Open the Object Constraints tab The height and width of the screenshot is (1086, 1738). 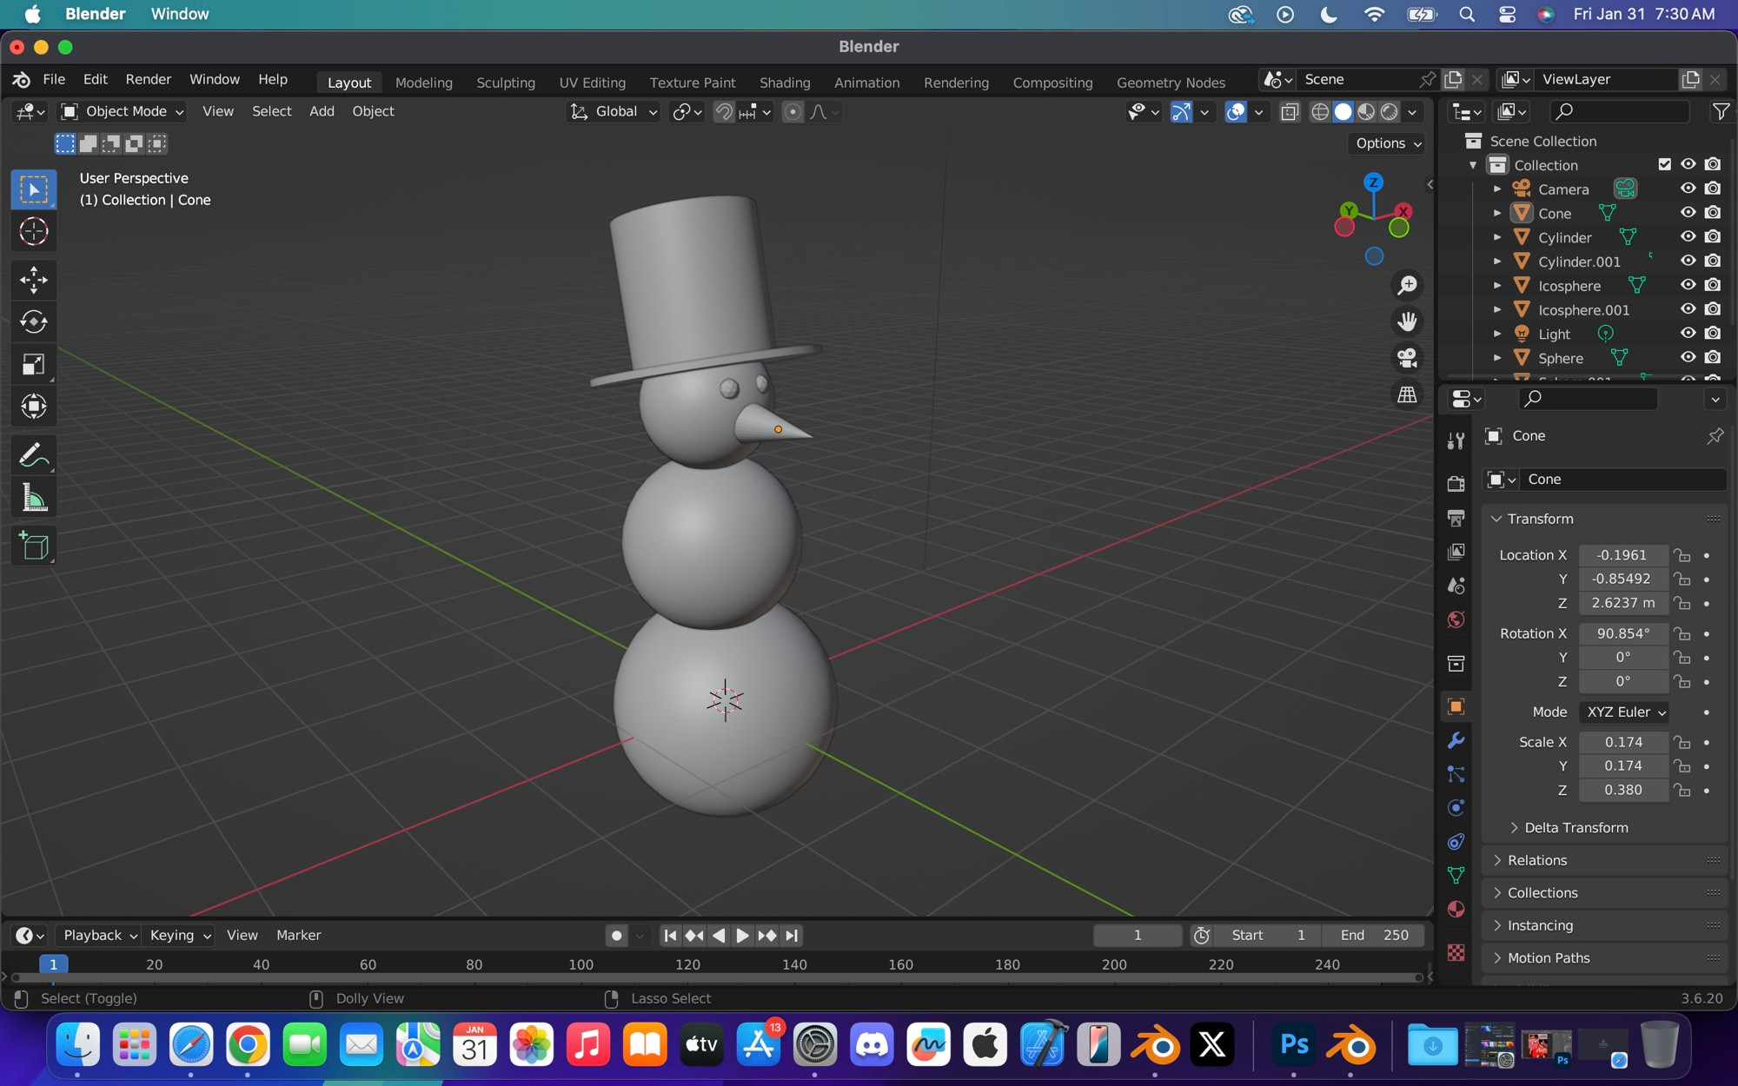tap(1456, 842)
